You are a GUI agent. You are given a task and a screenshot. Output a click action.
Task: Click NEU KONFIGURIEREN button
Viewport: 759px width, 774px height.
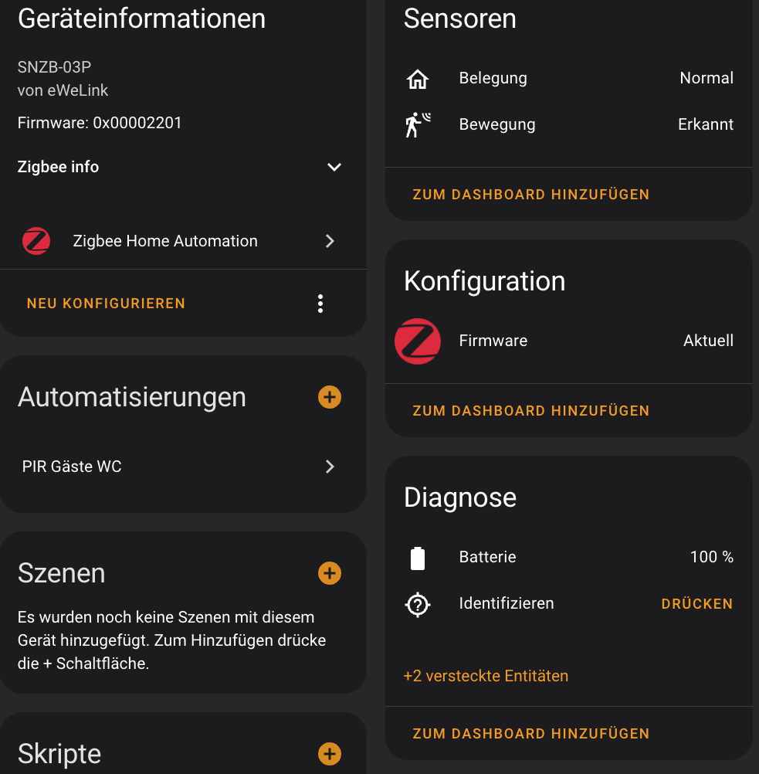pos(106,304)
